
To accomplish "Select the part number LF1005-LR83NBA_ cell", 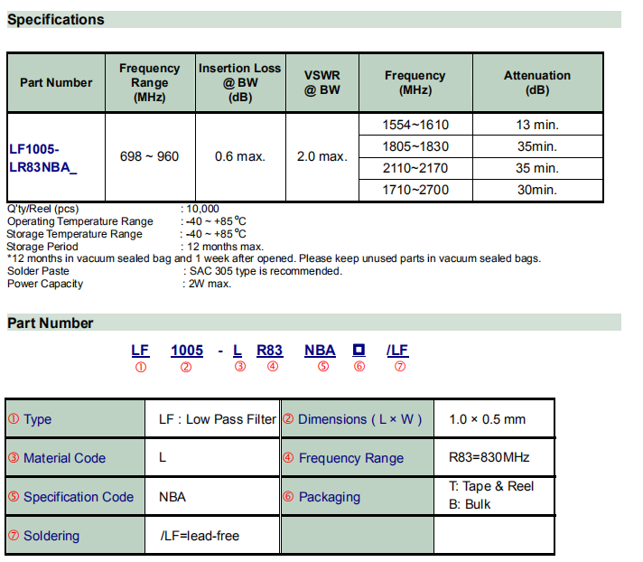I will tap(56, 157).
